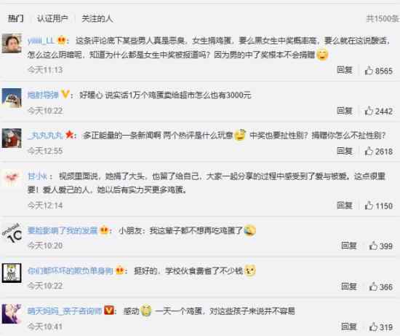Open profile of user _丸丸丸丸
This screenshot has height=336, width=400.
click(45, 136)
